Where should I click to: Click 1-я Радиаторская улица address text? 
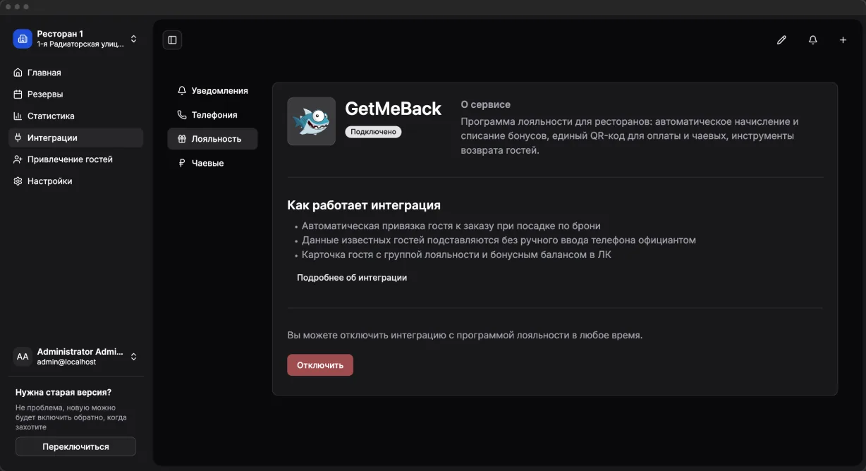coord(80,44)
